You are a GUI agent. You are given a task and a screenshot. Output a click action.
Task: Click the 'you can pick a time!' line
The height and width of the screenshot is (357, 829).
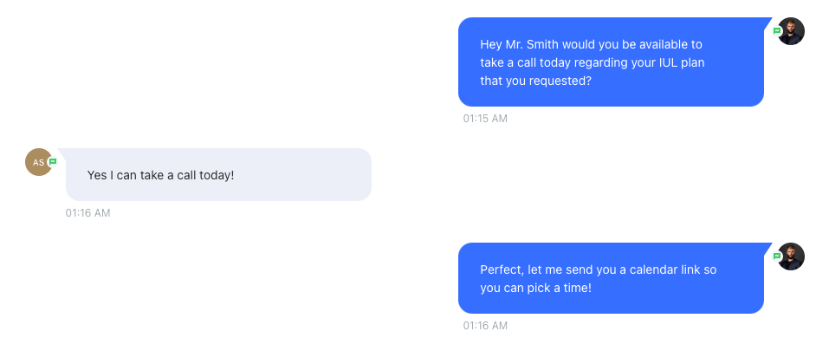tap(535, 289)
